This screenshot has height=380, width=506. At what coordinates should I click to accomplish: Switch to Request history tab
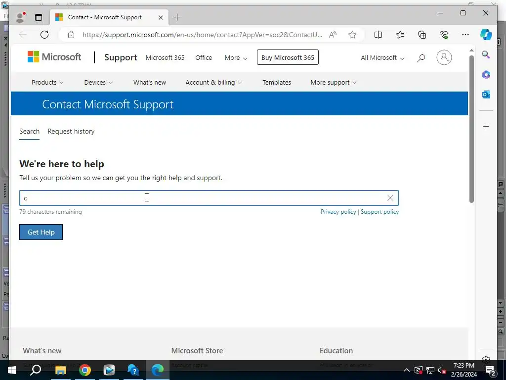(71, 131)
